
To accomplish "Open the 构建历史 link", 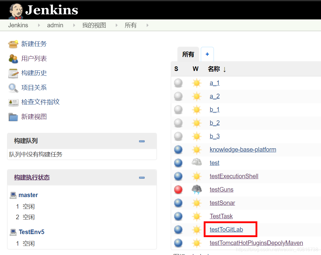I will point(34,73).
